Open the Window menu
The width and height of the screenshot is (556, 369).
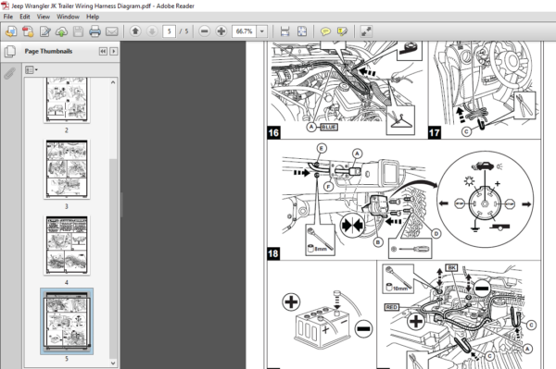click(x=68, y=17)
